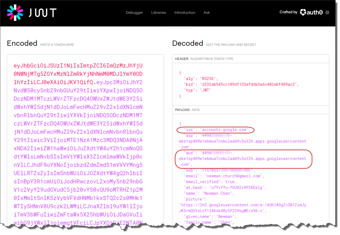The width and height of the screenshot is (340, 235).
Task: Click the "email_verified" true line
Action: pos(210,182)
